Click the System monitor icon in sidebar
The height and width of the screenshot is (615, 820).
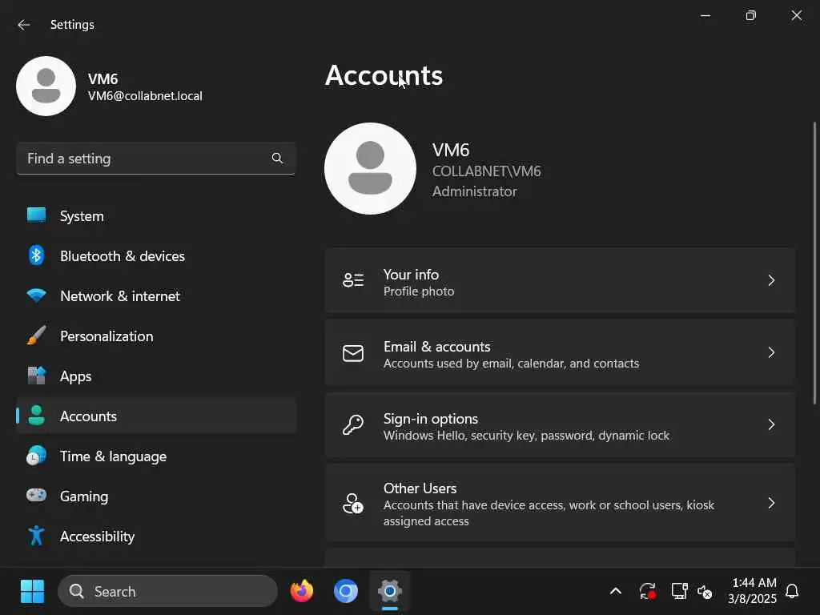[x=36, y=215]
